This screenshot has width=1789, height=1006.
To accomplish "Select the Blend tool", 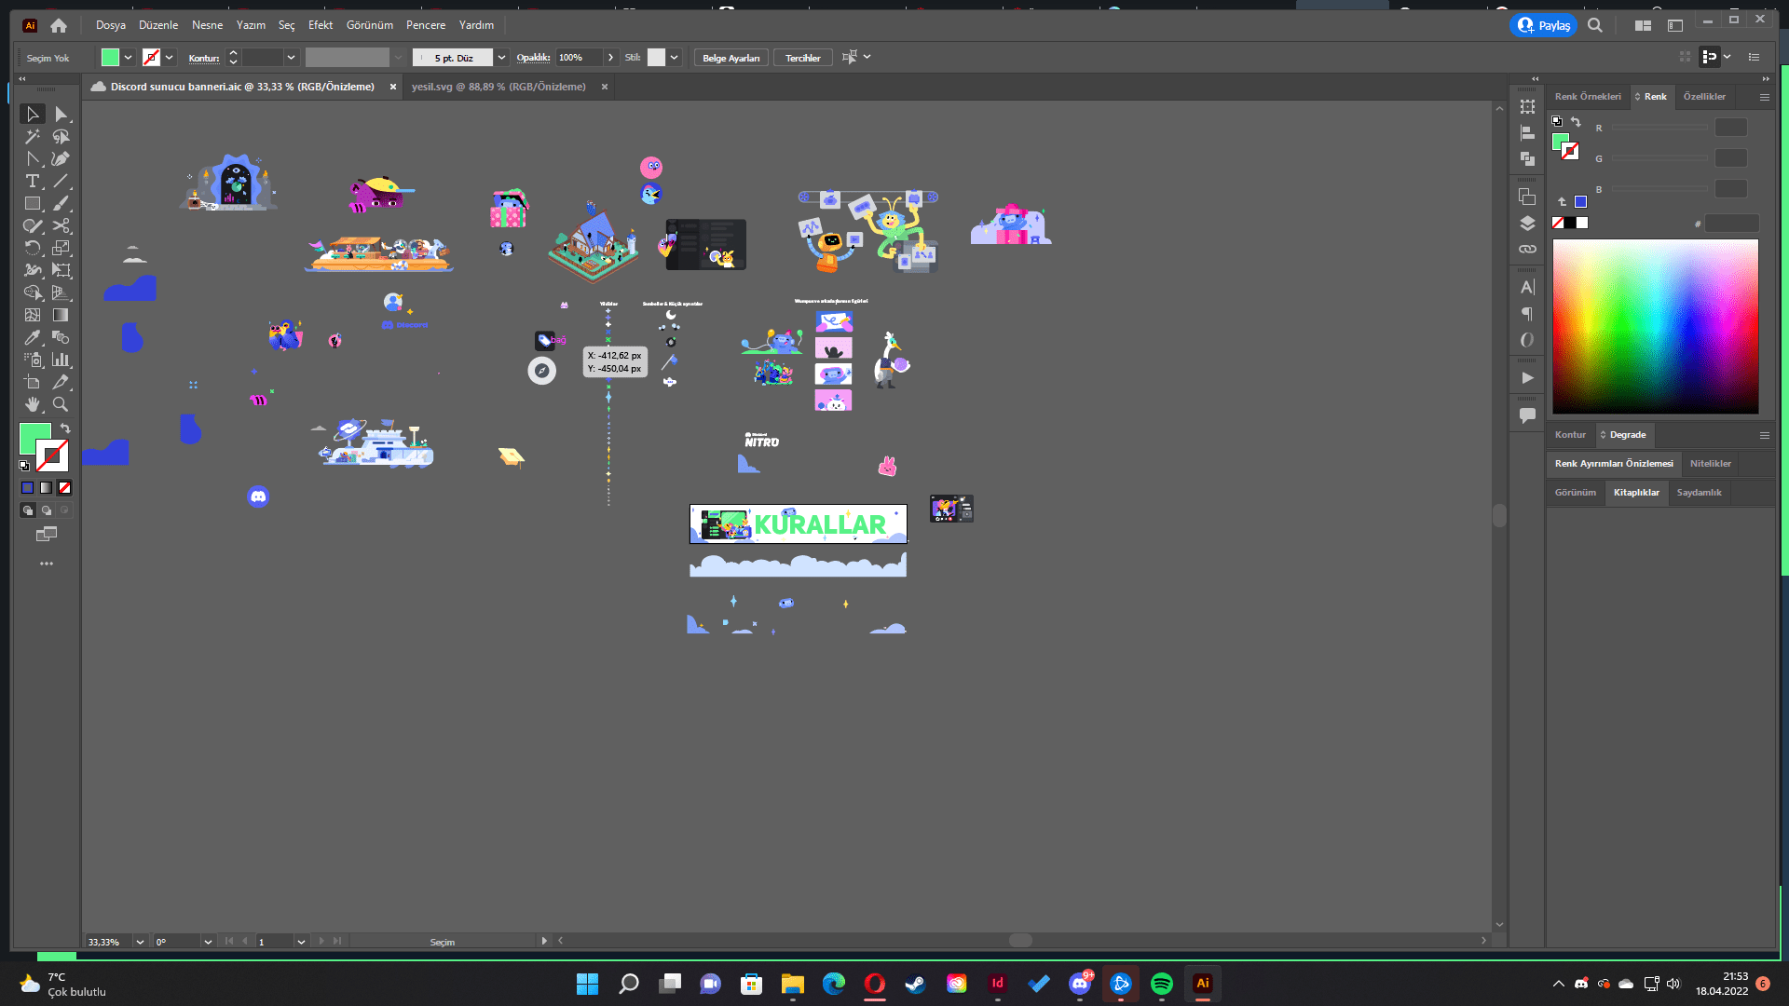I will point(61,337).
